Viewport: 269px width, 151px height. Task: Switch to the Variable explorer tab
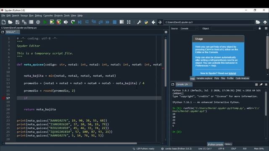pyautogui.click(x=204, y=78)
